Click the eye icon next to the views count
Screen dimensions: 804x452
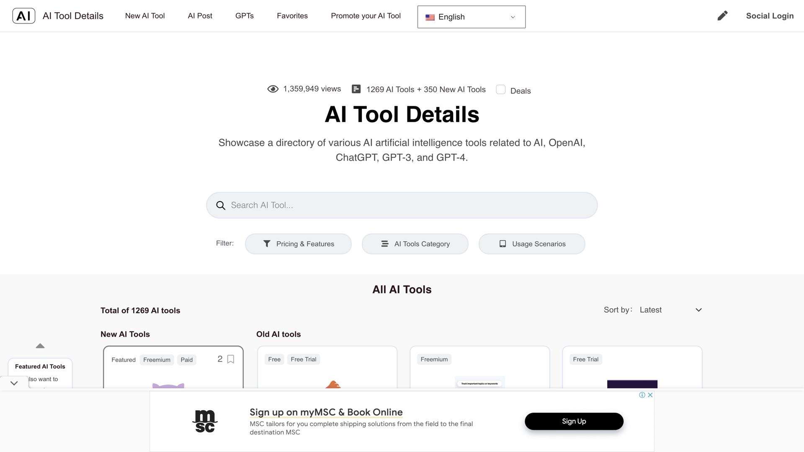pos(273,89)
